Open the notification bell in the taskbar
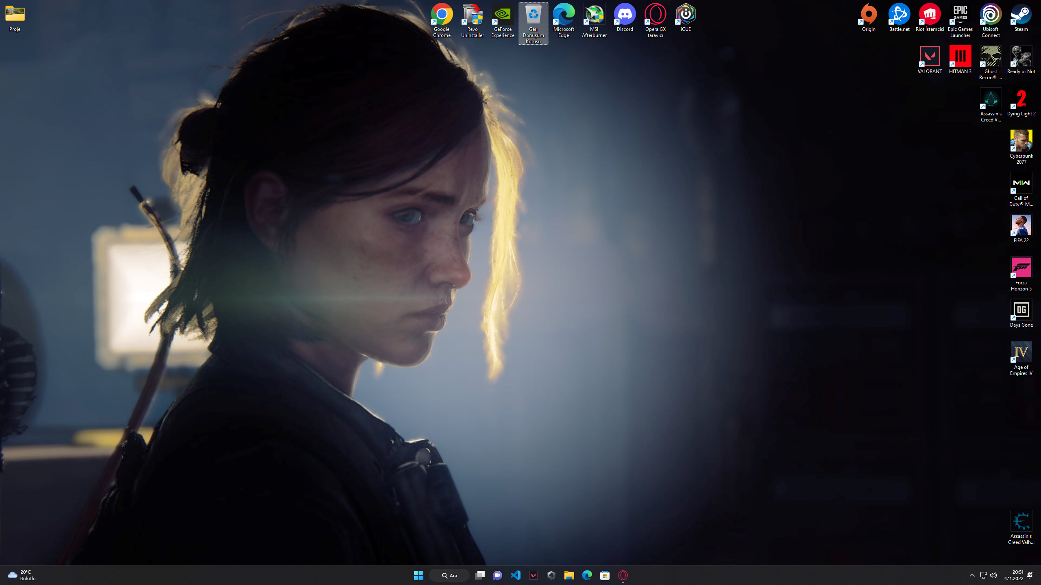Image resolution: width=1041 pixels, height=585 pixels. coord(1030,575)
